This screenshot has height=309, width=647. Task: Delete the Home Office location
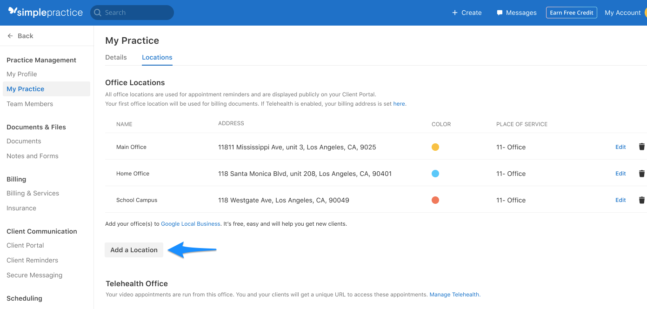[642, 173]
